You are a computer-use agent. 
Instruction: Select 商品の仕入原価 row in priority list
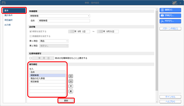pyautogui.click(x=47, y=78)
